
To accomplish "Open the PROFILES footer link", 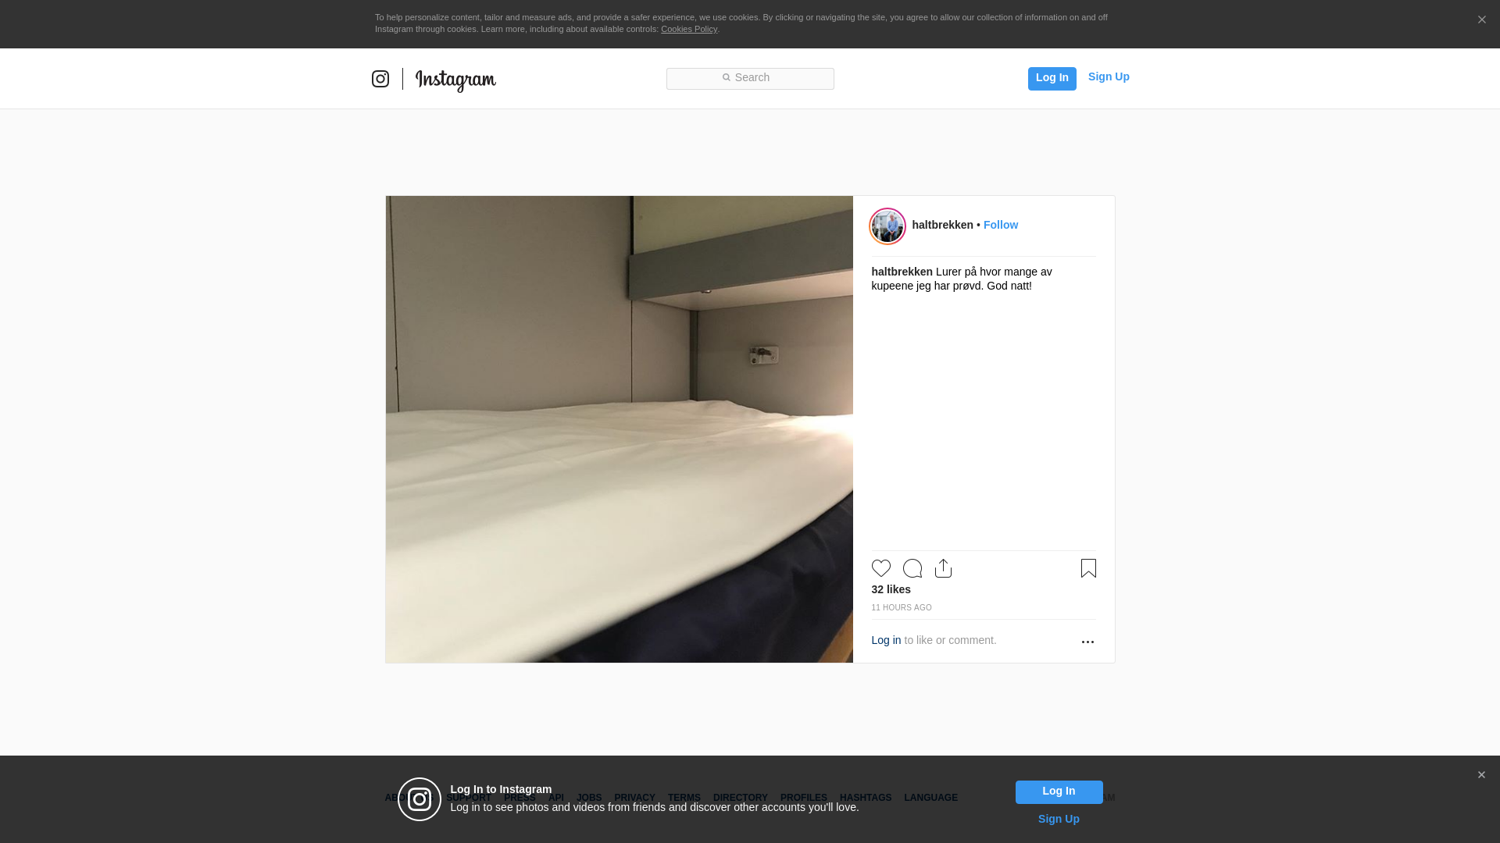I will tap(804, 798).
